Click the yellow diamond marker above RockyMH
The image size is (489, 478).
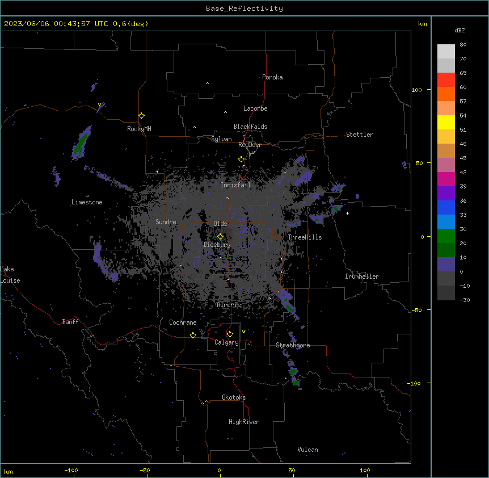point(142,115)
